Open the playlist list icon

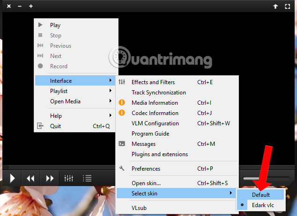point(87,178)
